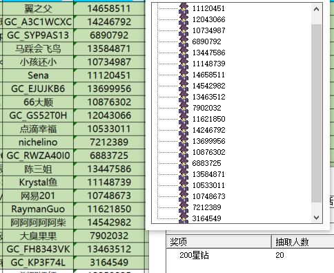Select the icon next to 7902032 in list
Screen dimensions: 334x273
click(184, 108)
